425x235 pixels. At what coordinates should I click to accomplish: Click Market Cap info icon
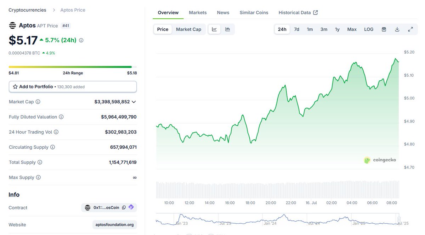coord(38,102)
